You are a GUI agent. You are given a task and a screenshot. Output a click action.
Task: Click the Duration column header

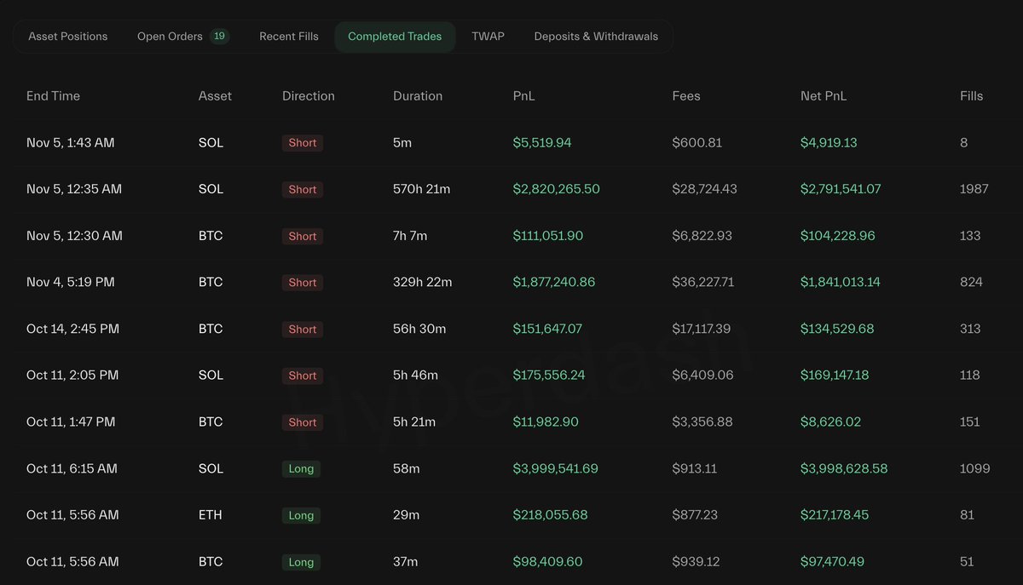click(x=418, y=96)
